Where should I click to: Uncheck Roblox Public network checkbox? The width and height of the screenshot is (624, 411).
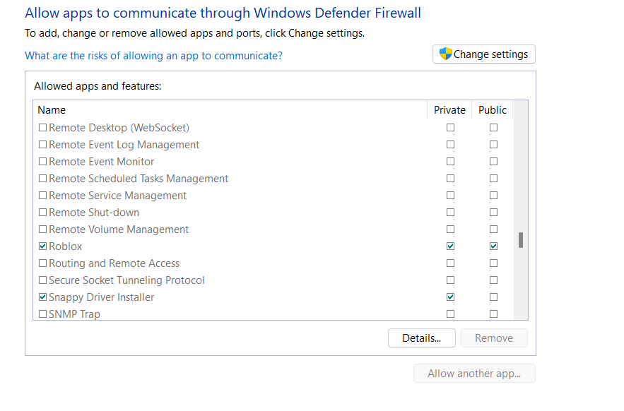(x=493, y=246)
